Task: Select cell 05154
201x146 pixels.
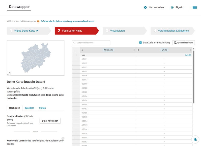Action: coord(108,101)
